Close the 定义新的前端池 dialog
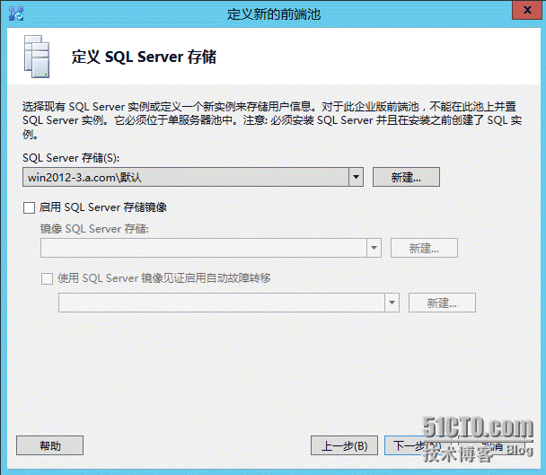The height and width of the screenshot is (475, 546). point(527,10)
